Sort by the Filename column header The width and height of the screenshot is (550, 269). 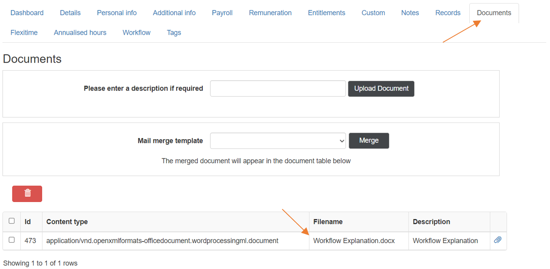[x=359, y=222]
